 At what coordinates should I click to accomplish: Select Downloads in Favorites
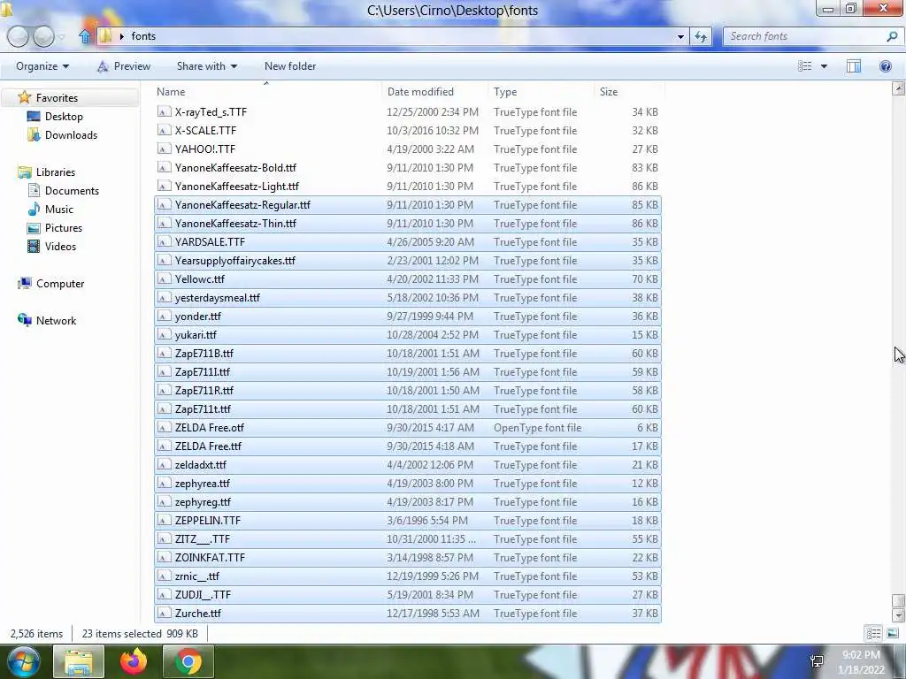[x=71, y=135]
